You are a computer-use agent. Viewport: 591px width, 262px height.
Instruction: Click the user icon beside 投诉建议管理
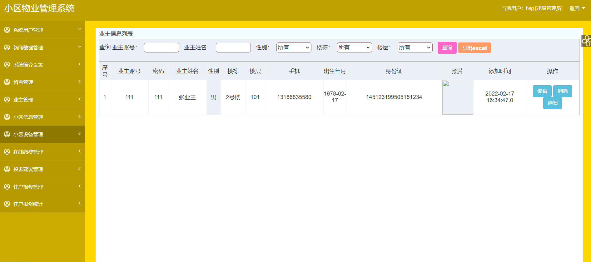click(7, 169)
